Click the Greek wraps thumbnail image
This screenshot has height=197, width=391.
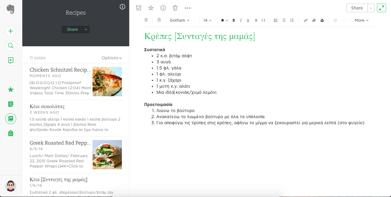[x=107, y=155]
